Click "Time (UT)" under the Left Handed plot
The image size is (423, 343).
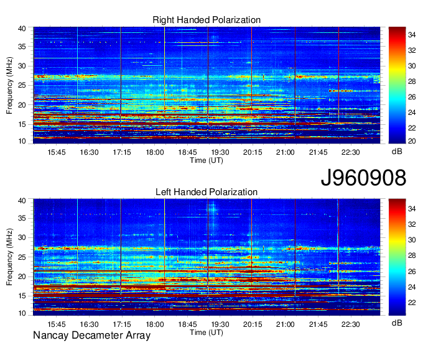pyautogui.click(x=207, y=332)
